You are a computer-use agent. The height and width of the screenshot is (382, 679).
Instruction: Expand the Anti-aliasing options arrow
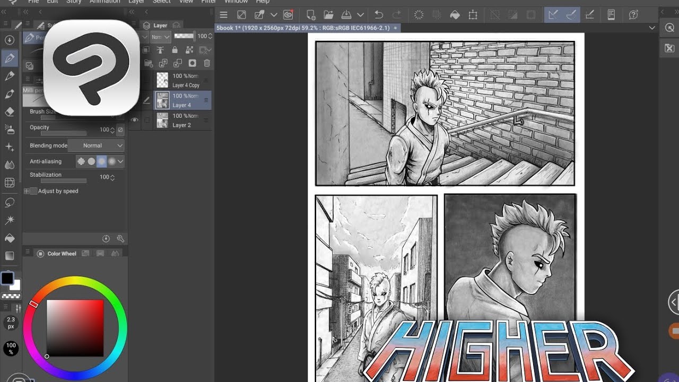click(120, 161)
